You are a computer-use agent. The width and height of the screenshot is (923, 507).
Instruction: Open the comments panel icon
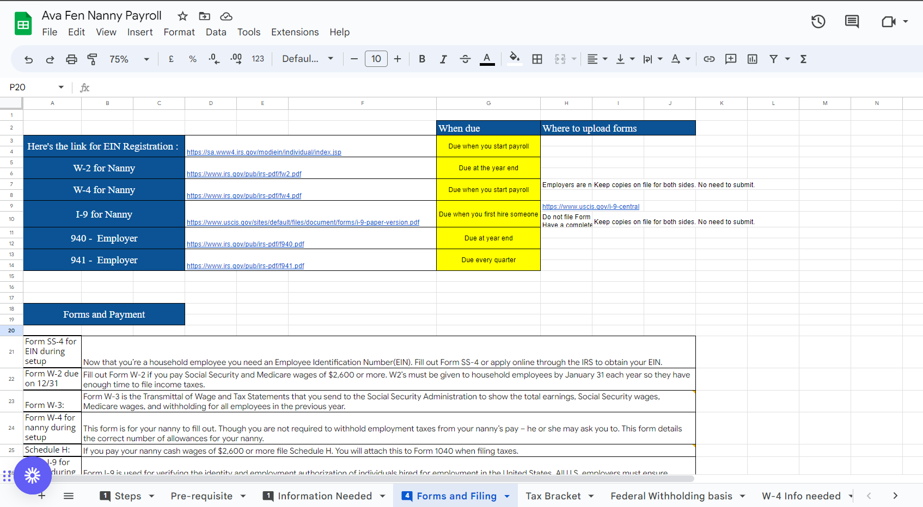[x=852, y=22]
